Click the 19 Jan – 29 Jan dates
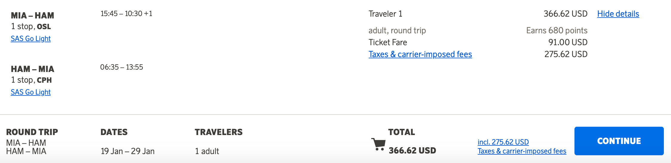This screenshot has height=163, width=671. [x=128, y=151]
